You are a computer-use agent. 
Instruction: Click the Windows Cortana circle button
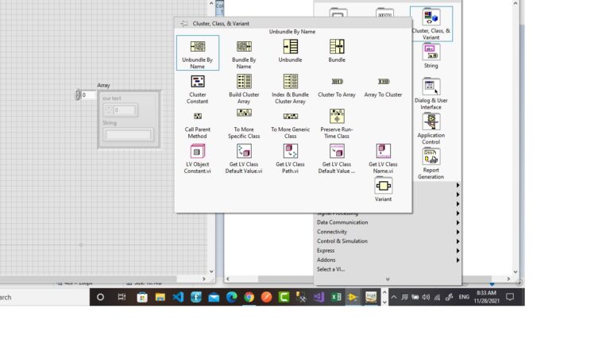click(x=100, y=297)
